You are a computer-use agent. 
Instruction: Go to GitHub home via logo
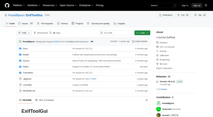coord(7,5)
